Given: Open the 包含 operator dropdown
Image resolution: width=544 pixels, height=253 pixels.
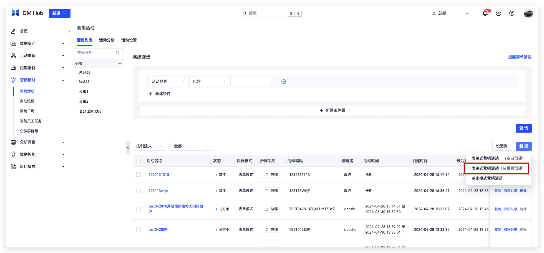Looking at the screenshot, I should 209,82.
